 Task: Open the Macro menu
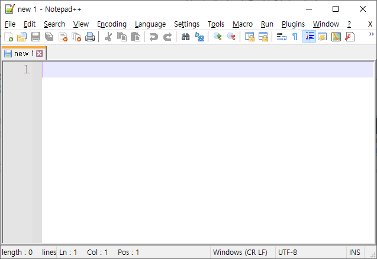click(243, 24)
